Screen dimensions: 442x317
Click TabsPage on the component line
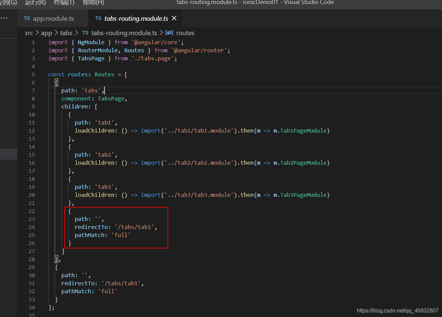(111, 98)
